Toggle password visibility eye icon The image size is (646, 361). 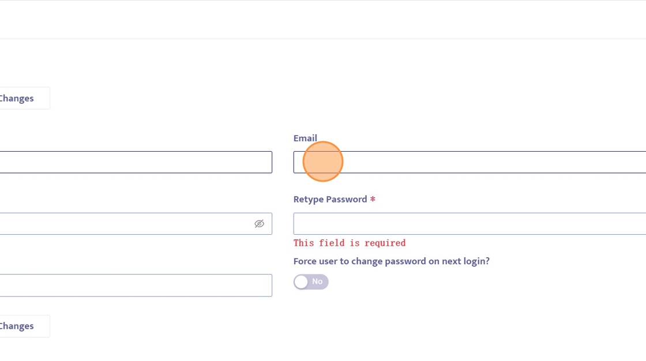[260, 224]
